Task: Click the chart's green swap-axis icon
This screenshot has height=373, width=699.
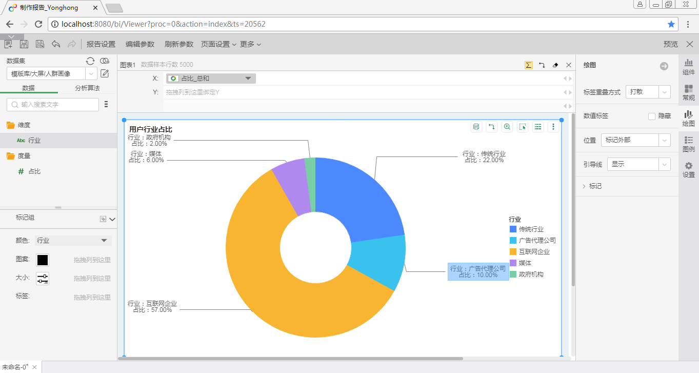Action: pyautogui.click(x=492, y=127)
